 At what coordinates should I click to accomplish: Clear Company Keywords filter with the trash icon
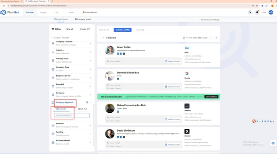[x=87, y=102]
